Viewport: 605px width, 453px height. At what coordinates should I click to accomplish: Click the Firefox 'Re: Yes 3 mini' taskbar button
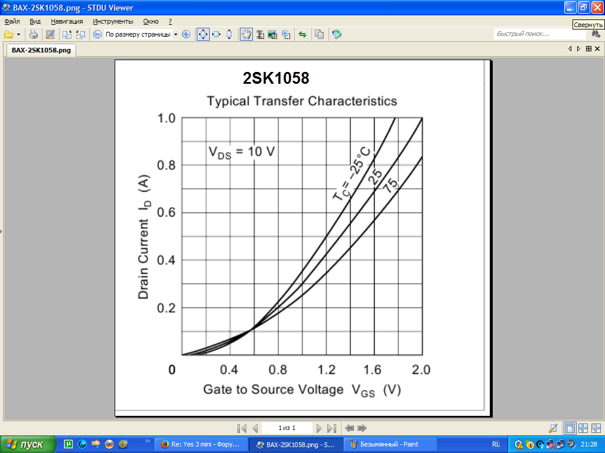pos(201,444)
